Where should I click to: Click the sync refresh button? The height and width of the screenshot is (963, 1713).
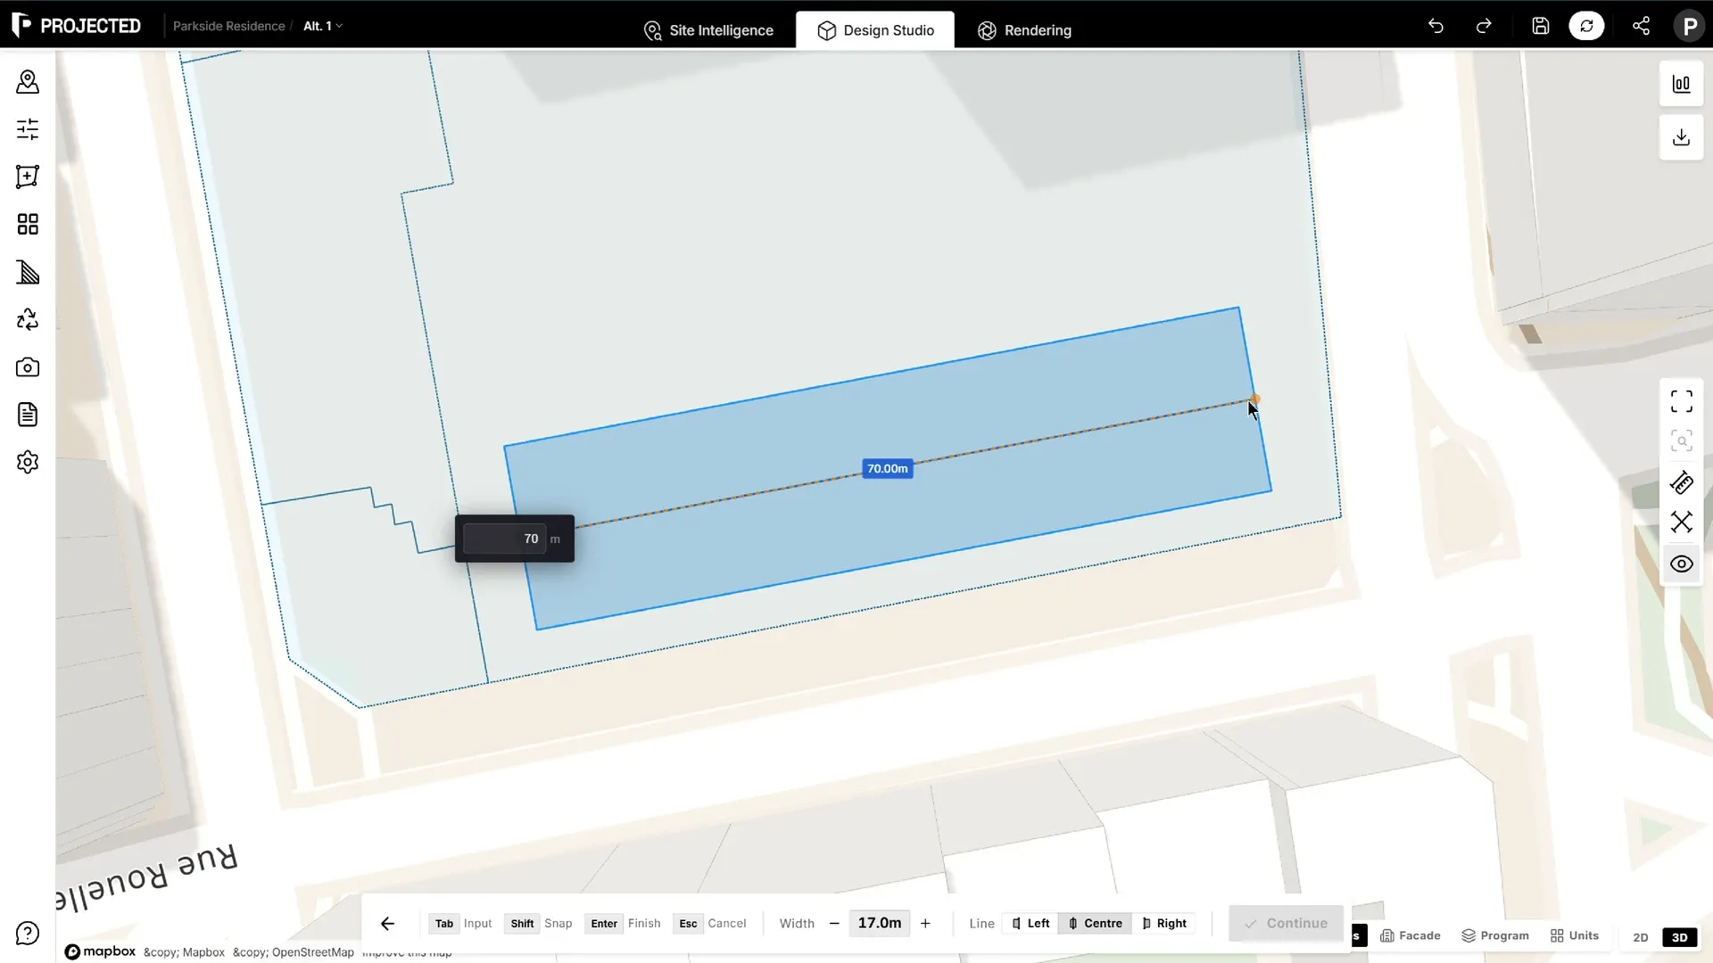coord(1586,26)
